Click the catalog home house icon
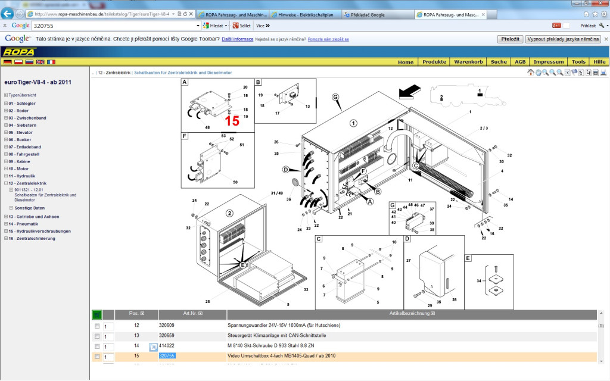610x381 pixels. click(x=531, y=72)
